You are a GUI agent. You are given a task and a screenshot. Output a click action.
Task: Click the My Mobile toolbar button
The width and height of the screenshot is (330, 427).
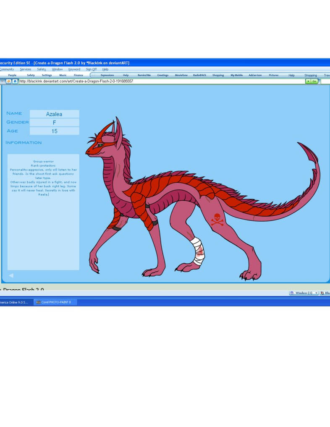(237, 75)
